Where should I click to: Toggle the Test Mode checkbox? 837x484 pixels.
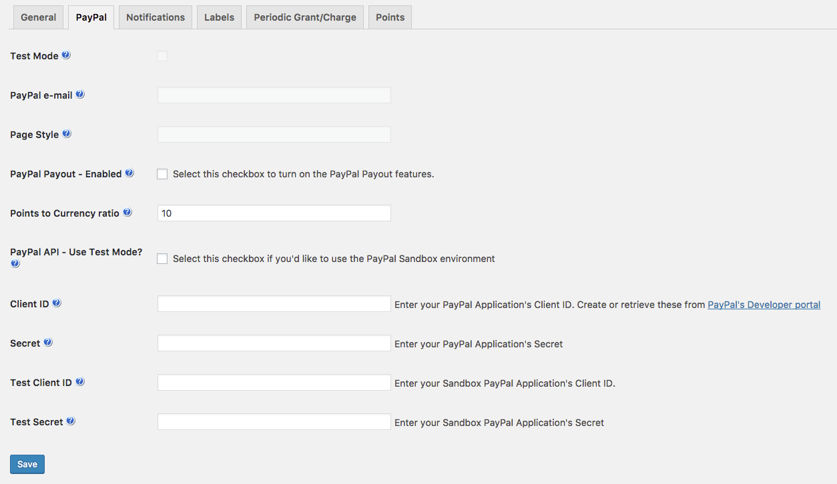point(162,56)
